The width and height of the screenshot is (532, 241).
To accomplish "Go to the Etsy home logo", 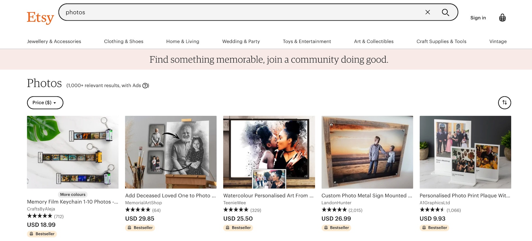I will [40, 17].
